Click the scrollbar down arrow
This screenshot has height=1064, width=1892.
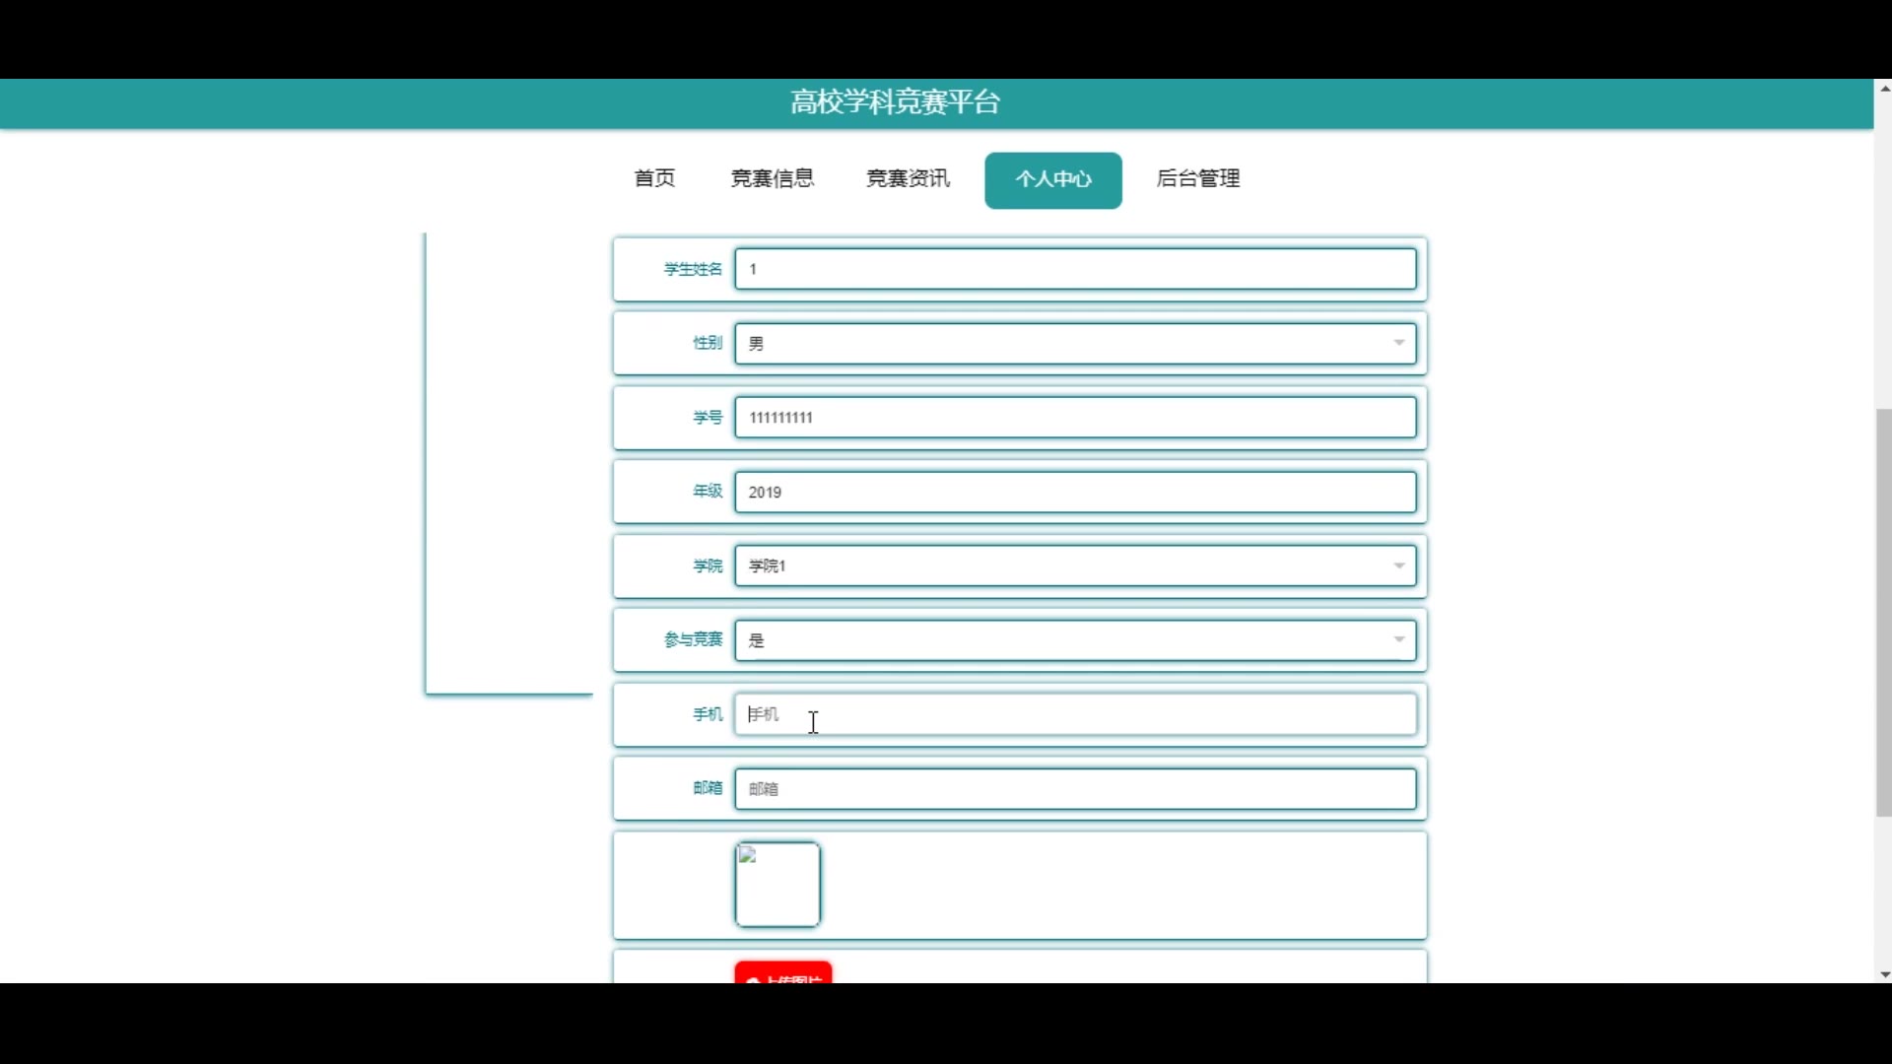click(x=1884, y=974)
